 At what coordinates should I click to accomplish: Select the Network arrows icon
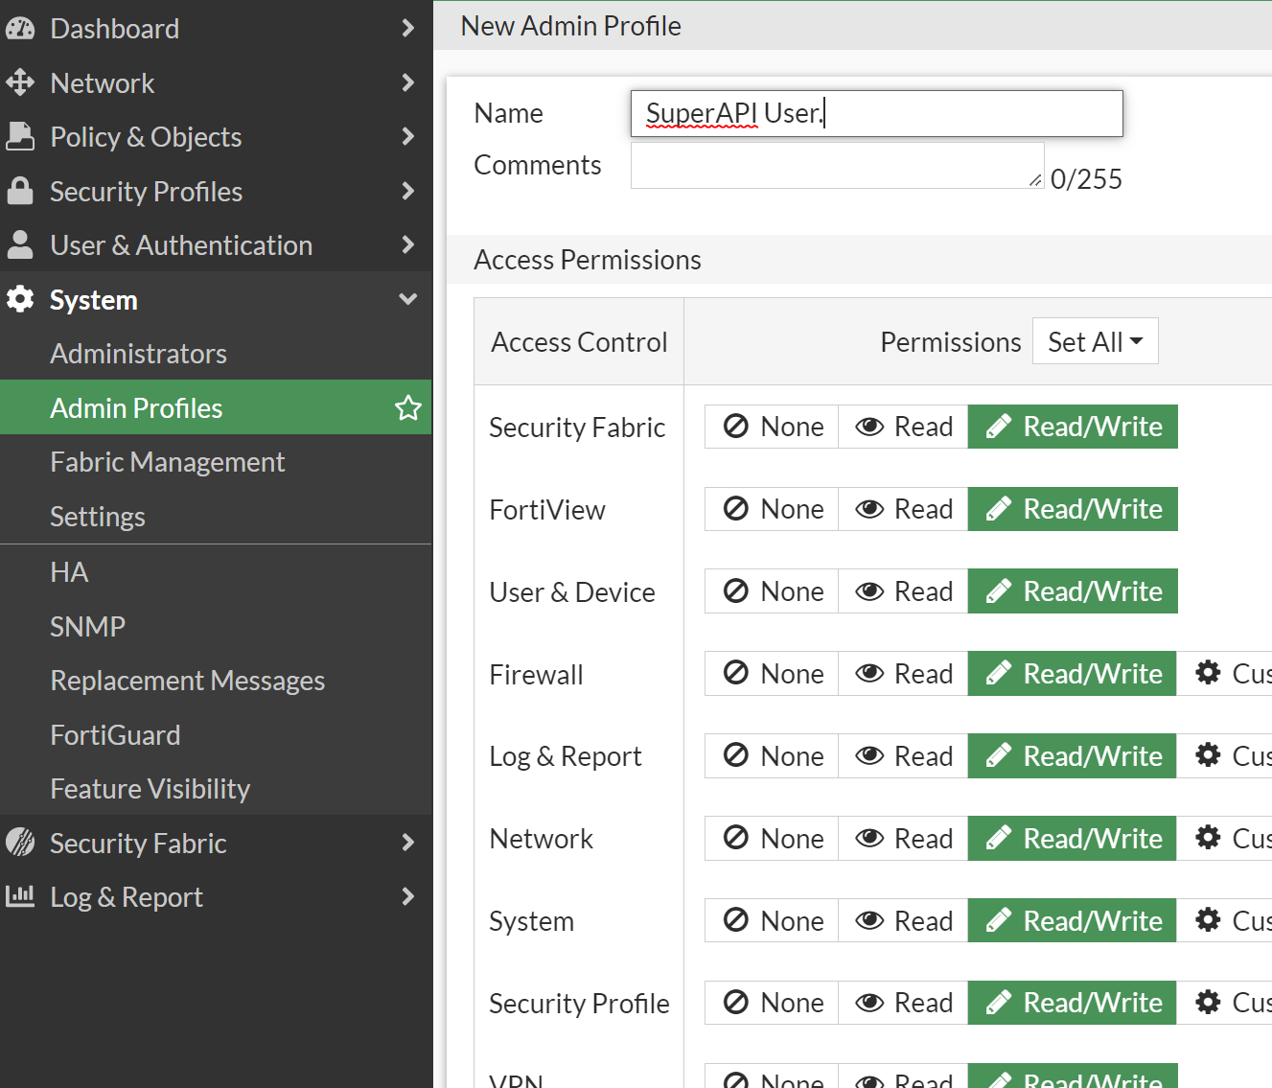[20, 82]
